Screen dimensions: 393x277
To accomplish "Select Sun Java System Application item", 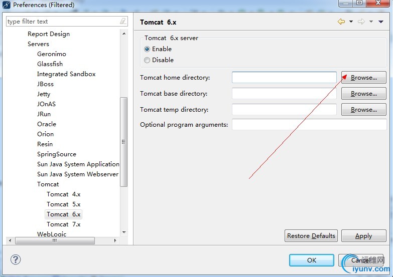I will (78, 164).
